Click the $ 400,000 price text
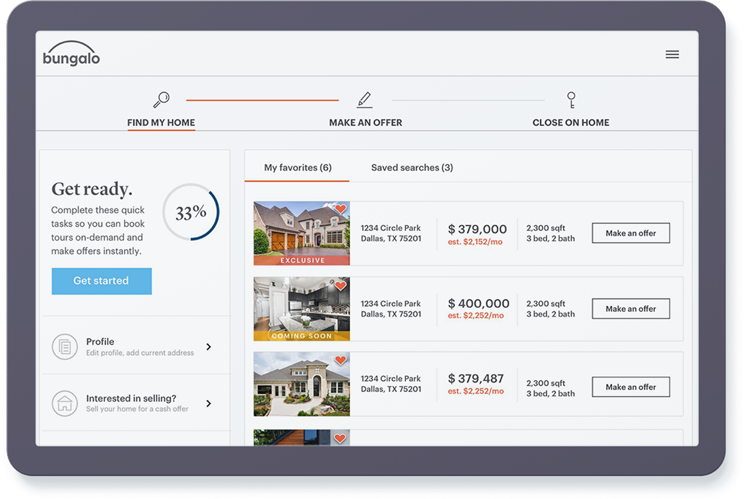The width and height of the screenshot is (744, 499). click(x=479, y=303)
